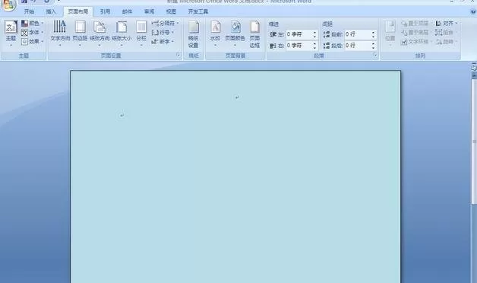Click the 段后 spacing spinner arrows
This screenshot has width=477, height=283.
coord(373,46)
